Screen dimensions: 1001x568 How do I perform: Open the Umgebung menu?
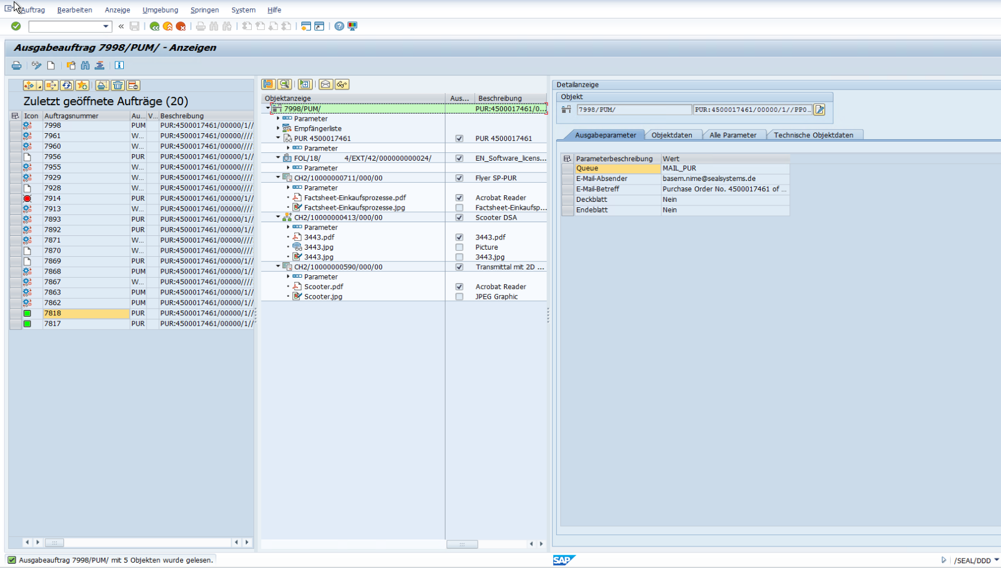click(x=160, y=10)
